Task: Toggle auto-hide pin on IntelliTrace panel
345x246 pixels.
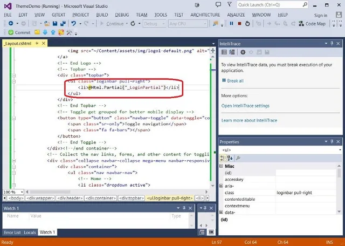Action: click(332, 44)
